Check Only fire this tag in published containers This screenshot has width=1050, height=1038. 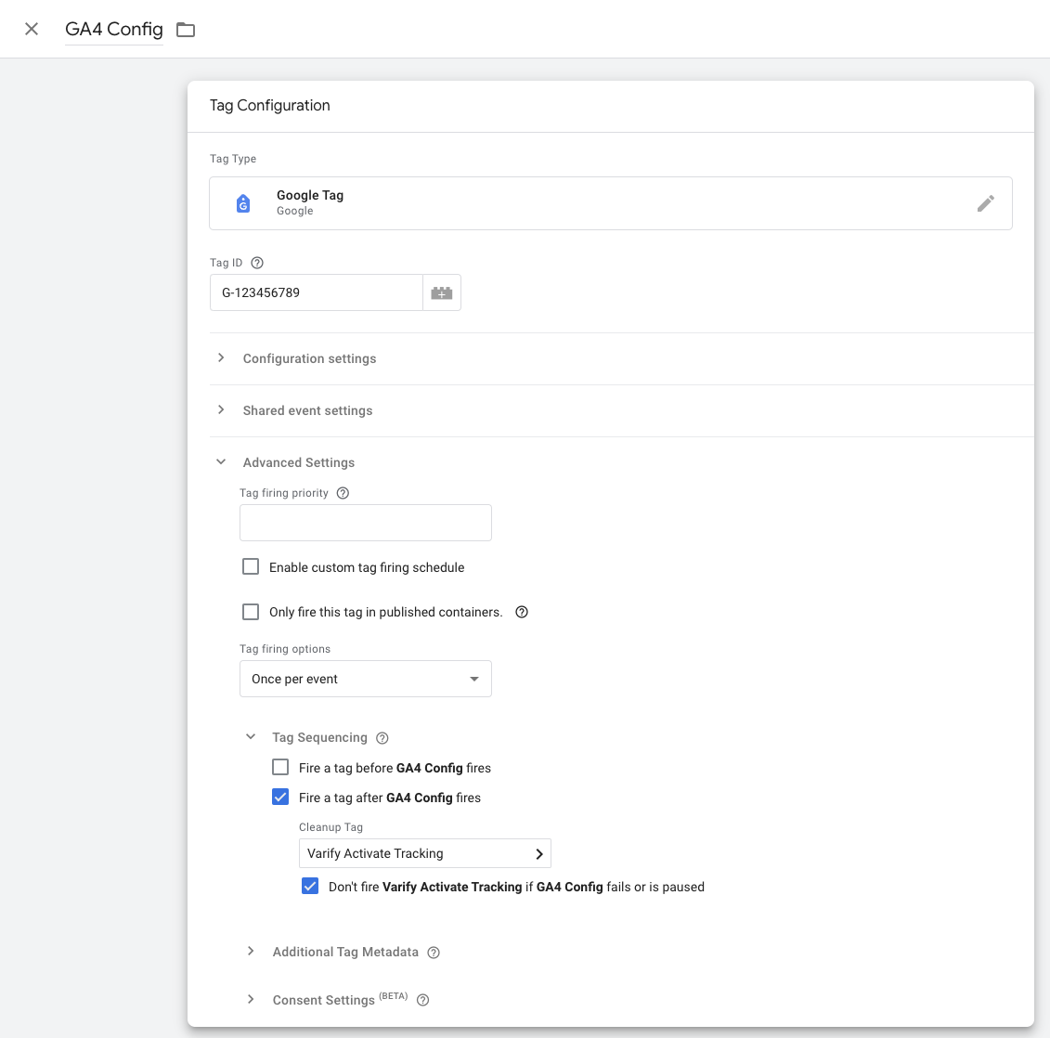click(x=251, y=612)
